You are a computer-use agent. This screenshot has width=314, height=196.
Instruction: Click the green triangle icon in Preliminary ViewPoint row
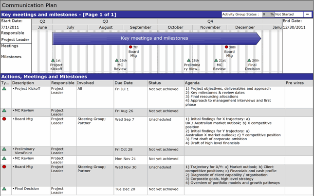[4, 149]
